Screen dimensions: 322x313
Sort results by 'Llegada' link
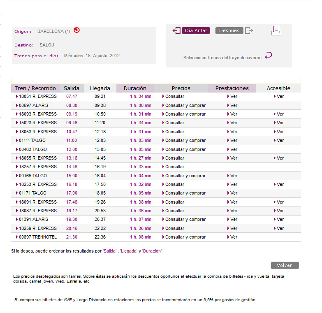click(129, 251)
